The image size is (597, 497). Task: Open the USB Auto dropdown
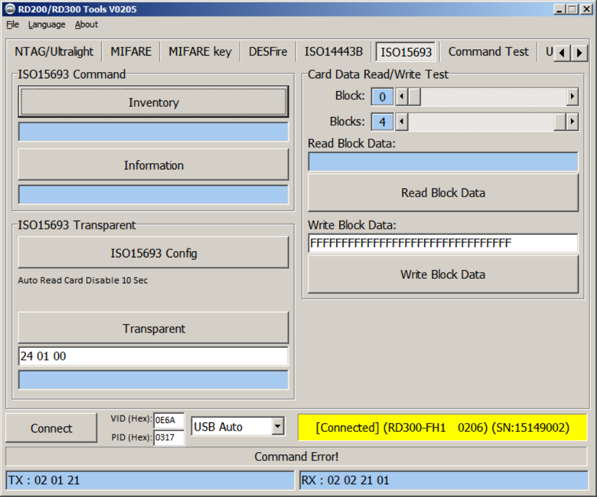pyautogui.click(x=278, y=426)
